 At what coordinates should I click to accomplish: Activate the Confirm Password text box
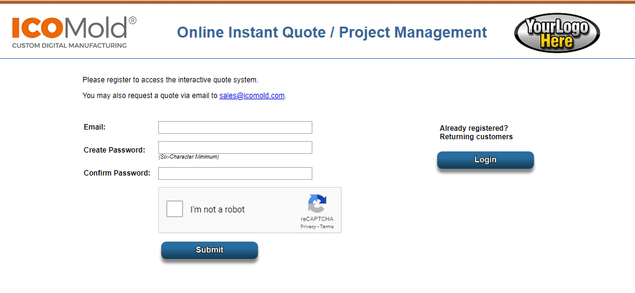point(235,173)
